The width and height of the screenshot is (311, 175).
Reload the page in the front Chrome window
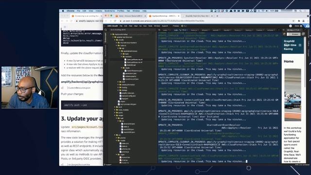point(115,21)
